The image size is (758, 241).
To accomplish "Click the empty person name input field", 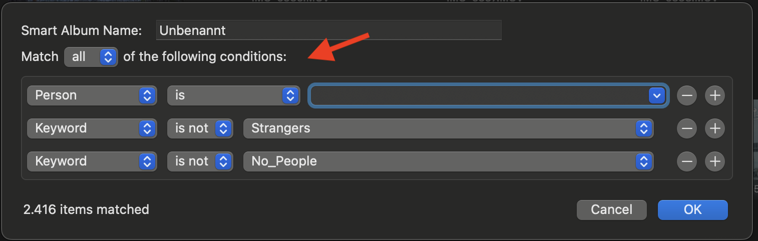I will [x=478, y=95].
